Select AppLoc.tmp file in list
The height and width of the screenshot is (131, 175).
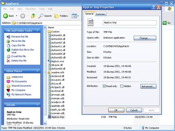56,117
